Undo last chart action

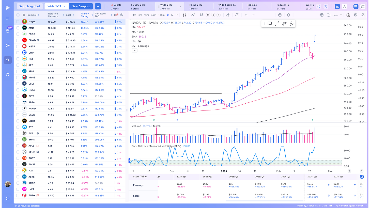[x=246, y=15]
